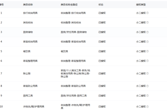Click the 类目名称全路径 column header
The width and height of the screenshot is (167, 111).
click(x=69, y=5)
